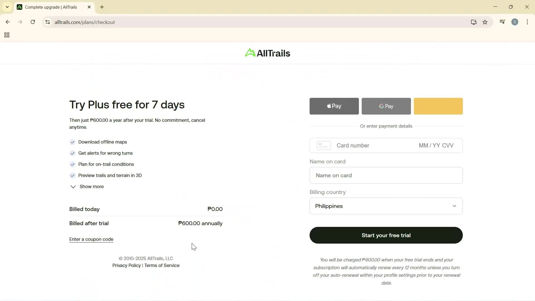The width and height of the screenshot is (535, 301).
Task: Click the checkmark beside Get alerts for wrong turns
Action: pos(72,153)
